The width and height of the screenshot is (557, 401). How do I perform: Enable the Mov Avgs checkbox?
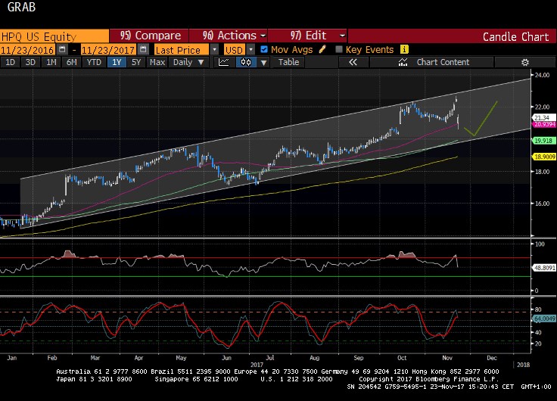tap(264, 49)
